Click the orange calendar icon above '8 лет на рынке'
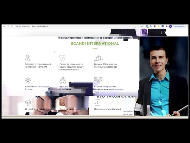The width and height of the screenshot is (190, 143). click(62, 103)
